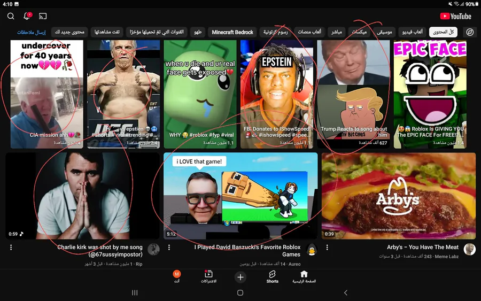Select the 'محتوى جديد لك' filter chip
The height and width of the screenshot is (301, 481).
click(69, 32)
